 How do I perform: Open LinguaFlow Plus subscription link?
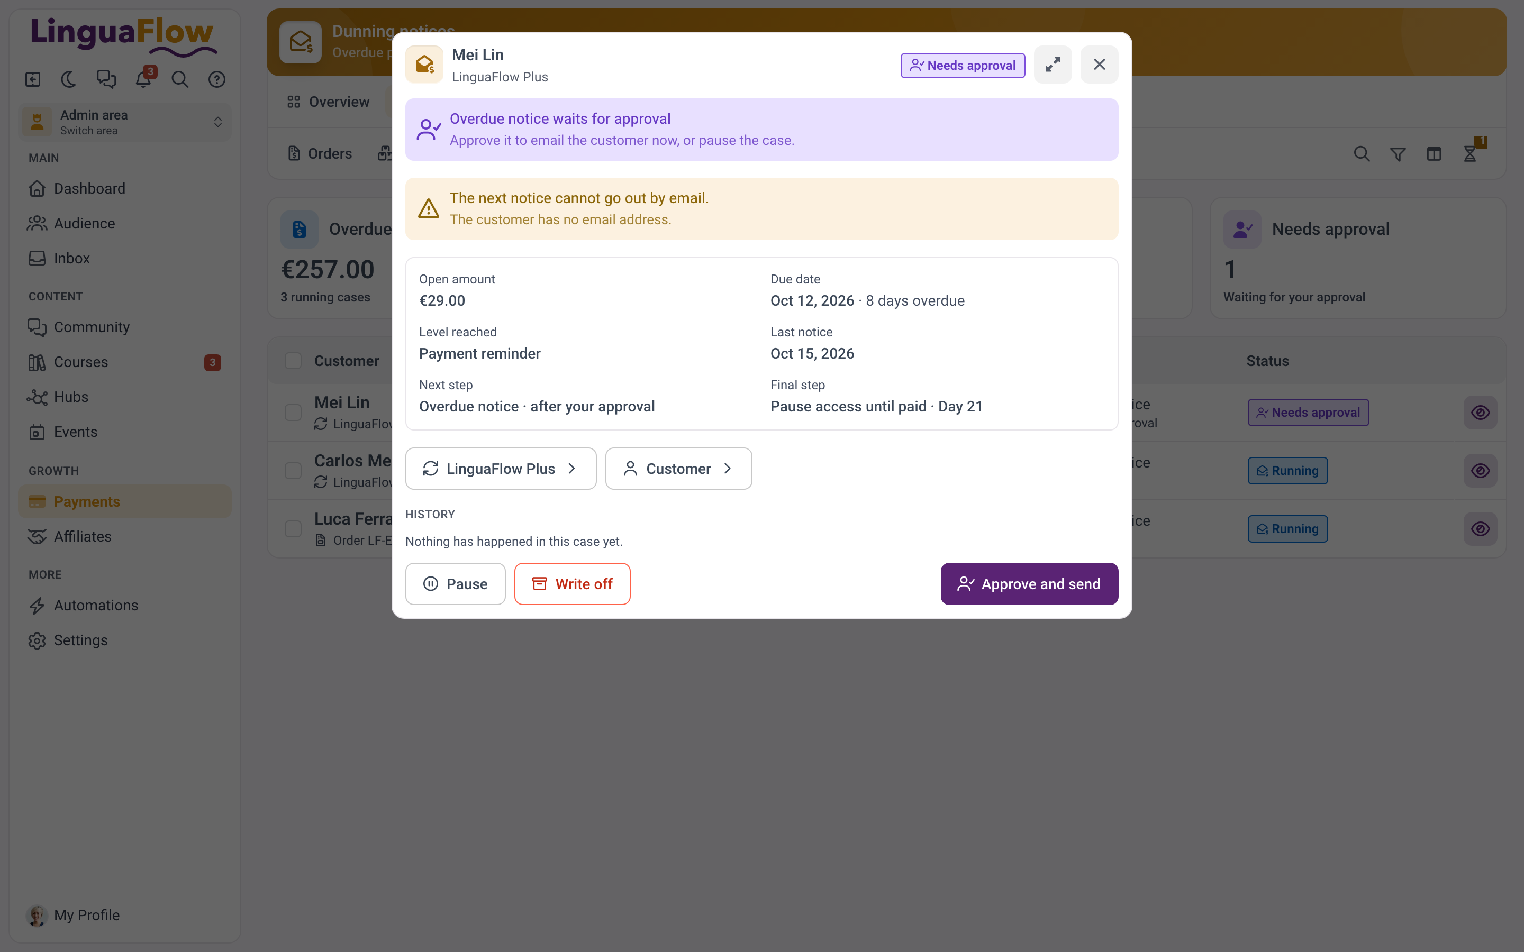pyautogui.click(x=501, y=469)
